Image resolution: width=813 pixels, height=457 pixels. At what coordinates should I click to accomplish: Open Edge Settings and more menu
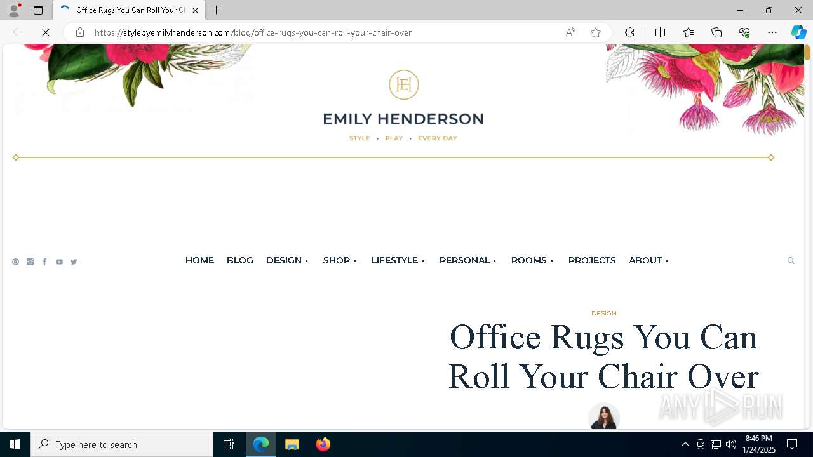tap(772, 32)
